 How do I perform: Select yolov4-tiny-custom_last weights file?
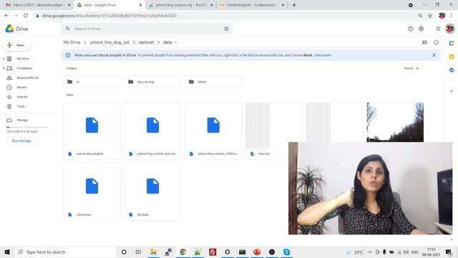(152, 131)
